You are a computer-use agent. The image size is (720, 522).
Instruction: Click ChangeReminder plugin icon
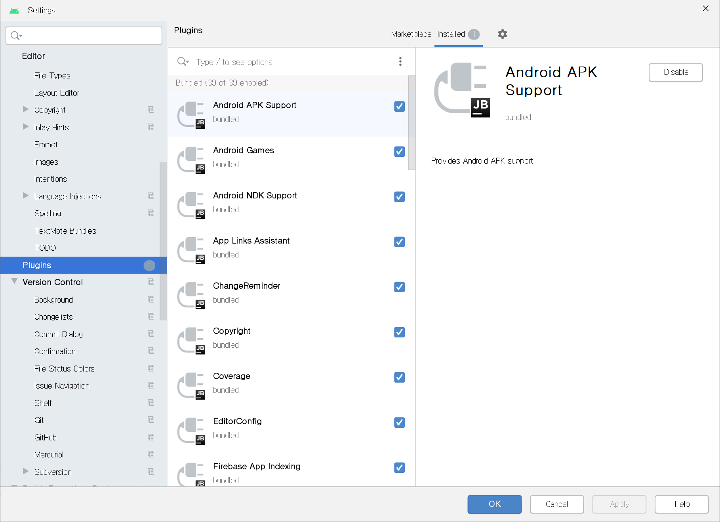(x=191, y=295)
